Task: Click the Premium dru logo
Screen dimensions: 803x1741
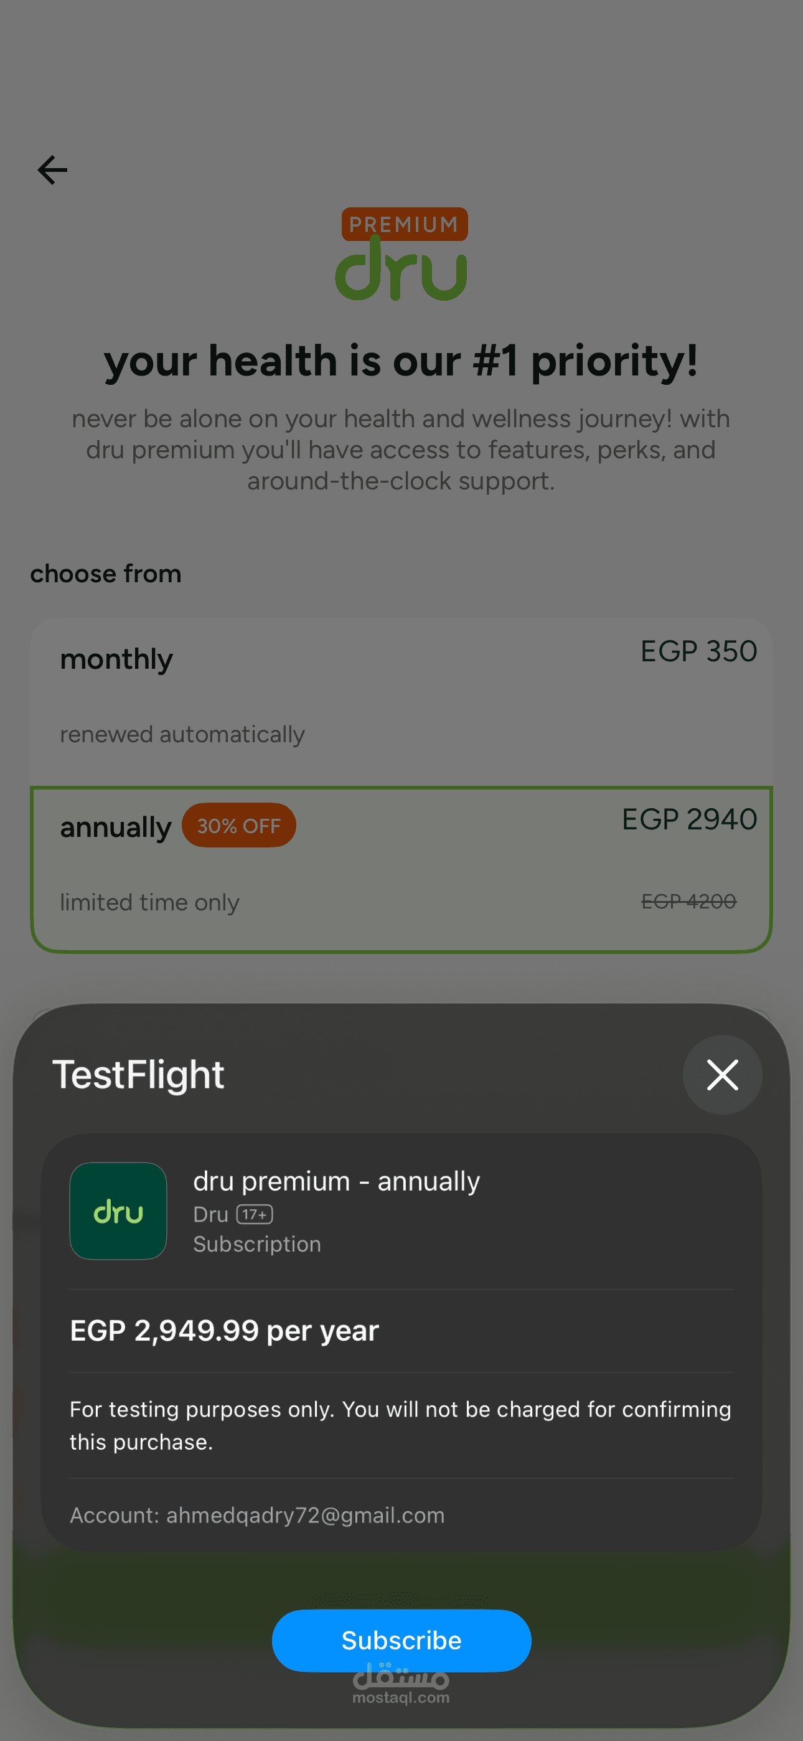Action: point(401,255)
